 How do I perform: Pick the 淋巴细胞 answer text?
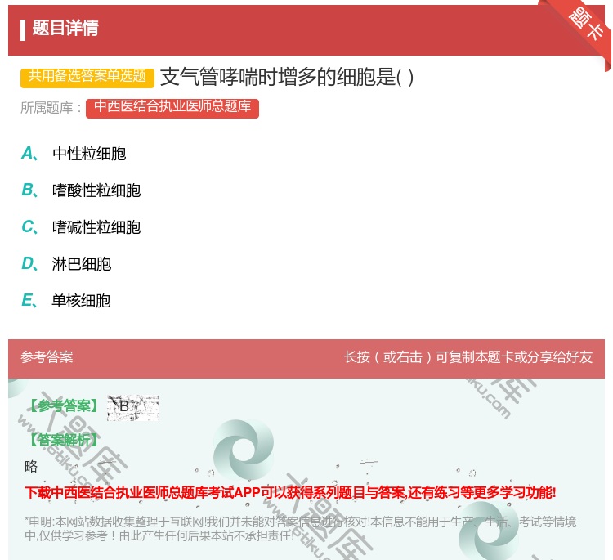[x=82, y=264]
